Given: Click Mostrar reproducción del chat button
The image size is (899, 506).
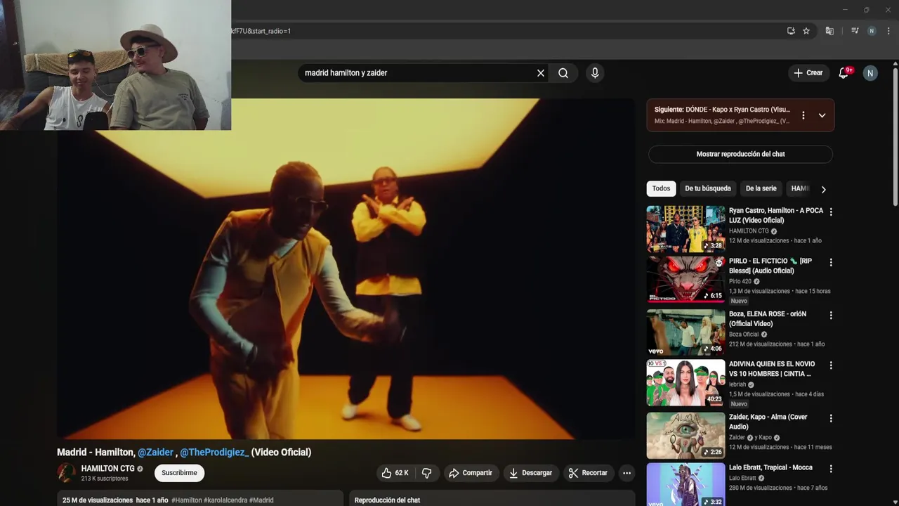Looking at the screenshot, I should [740, 154].
